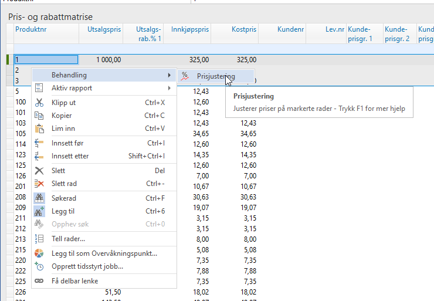Viewport: 434px width, 301px height.
Task: Click the Utsalgspris cell 1 000,00
Action: point(101,59)
